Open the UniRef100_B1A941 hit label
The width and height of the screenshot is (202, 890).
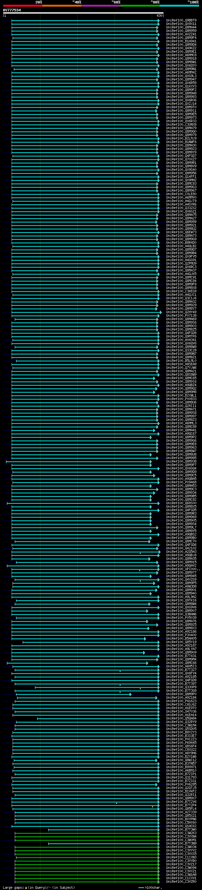click(181, 41)
